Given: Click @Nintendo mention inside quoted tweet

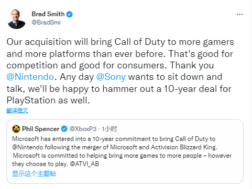Looking at the screenshot, I should coord(27,147).
